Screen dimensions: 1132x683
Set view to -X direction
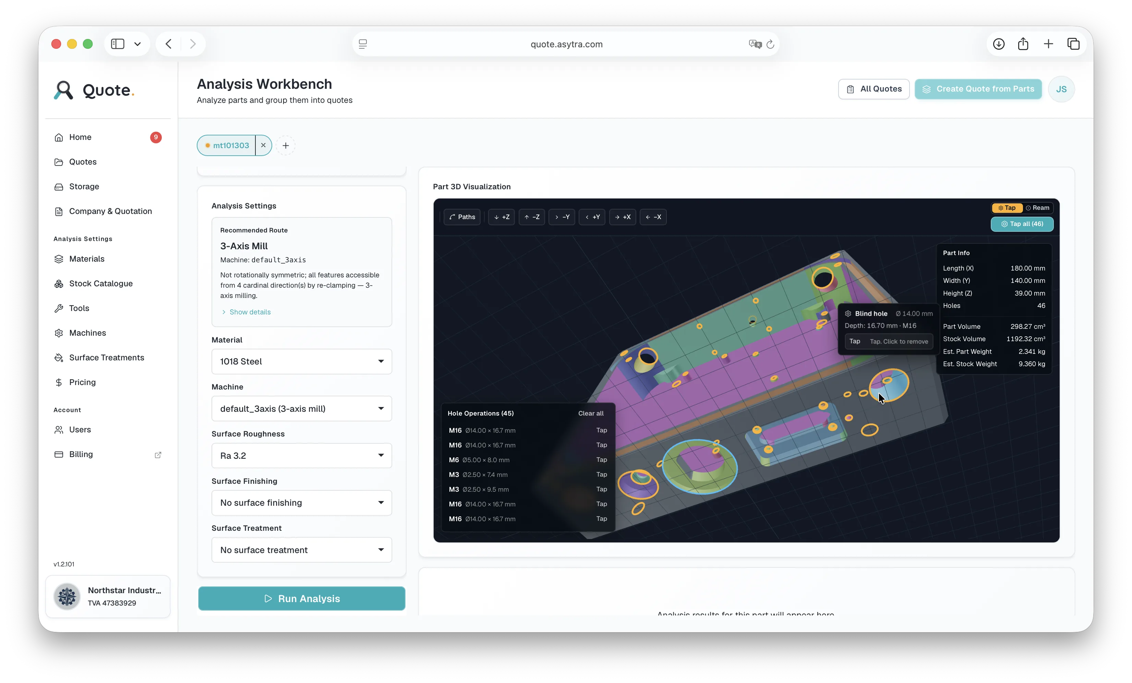(x=653, y=217)
